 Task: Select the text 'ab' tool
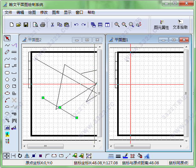pos(7,127)
